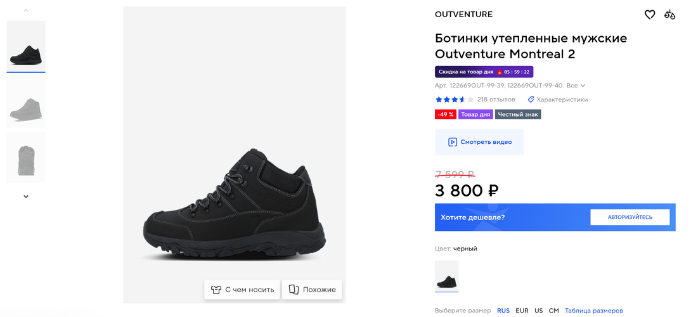Add boots to favorites with heart icon
The image size is (691, 317).
pos(650,15)
